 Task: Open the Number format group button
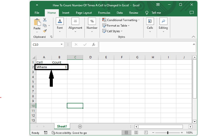pyautogui.click(x=92, y=25)
